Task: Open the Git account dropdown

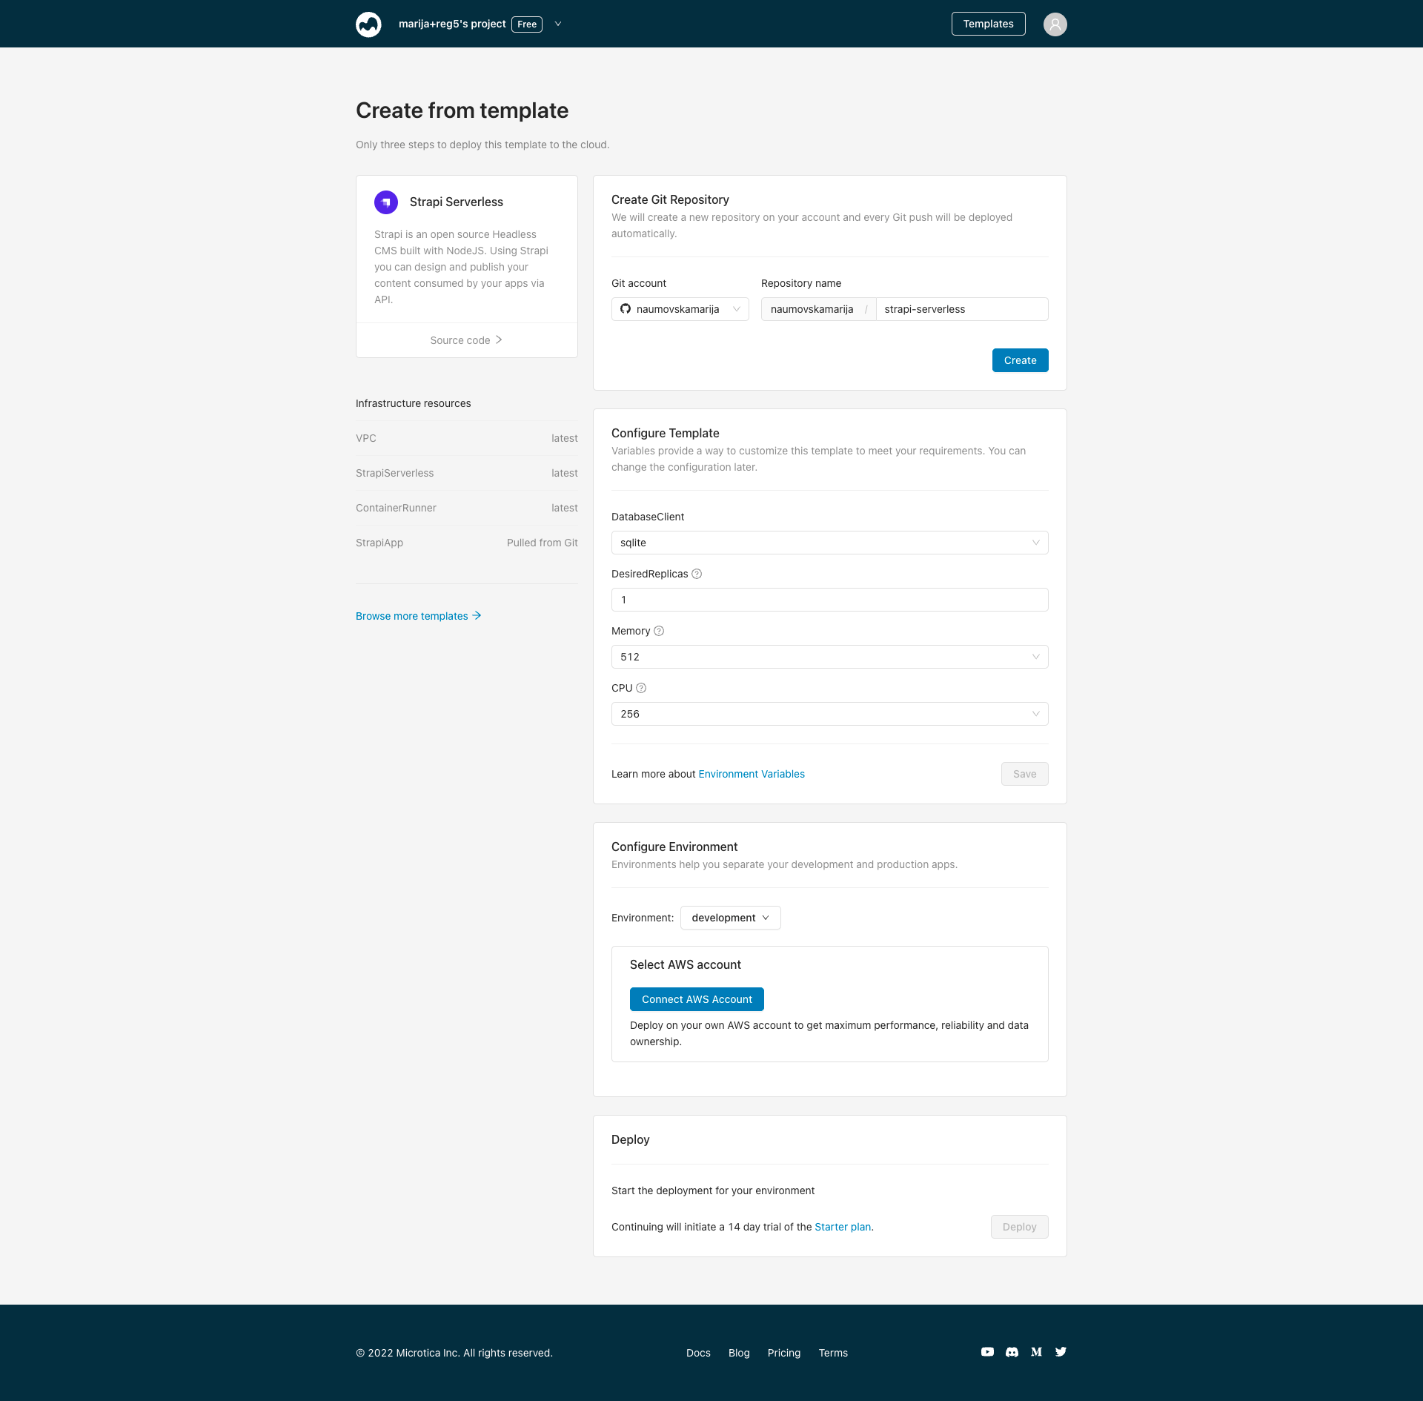Action: pyautogui.click(x=680, y=309)
